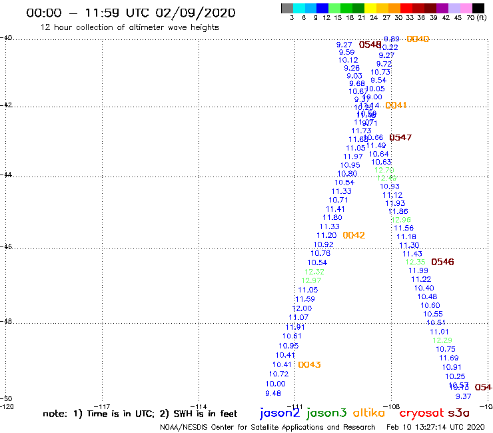
Task: Click the dark red time marker '0546'
Action: point(442,262)
